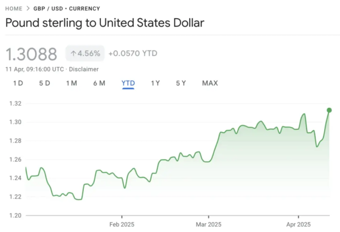Show the 5Y chart range
Viewport: 340px width, 232px height.
point(181,83)
